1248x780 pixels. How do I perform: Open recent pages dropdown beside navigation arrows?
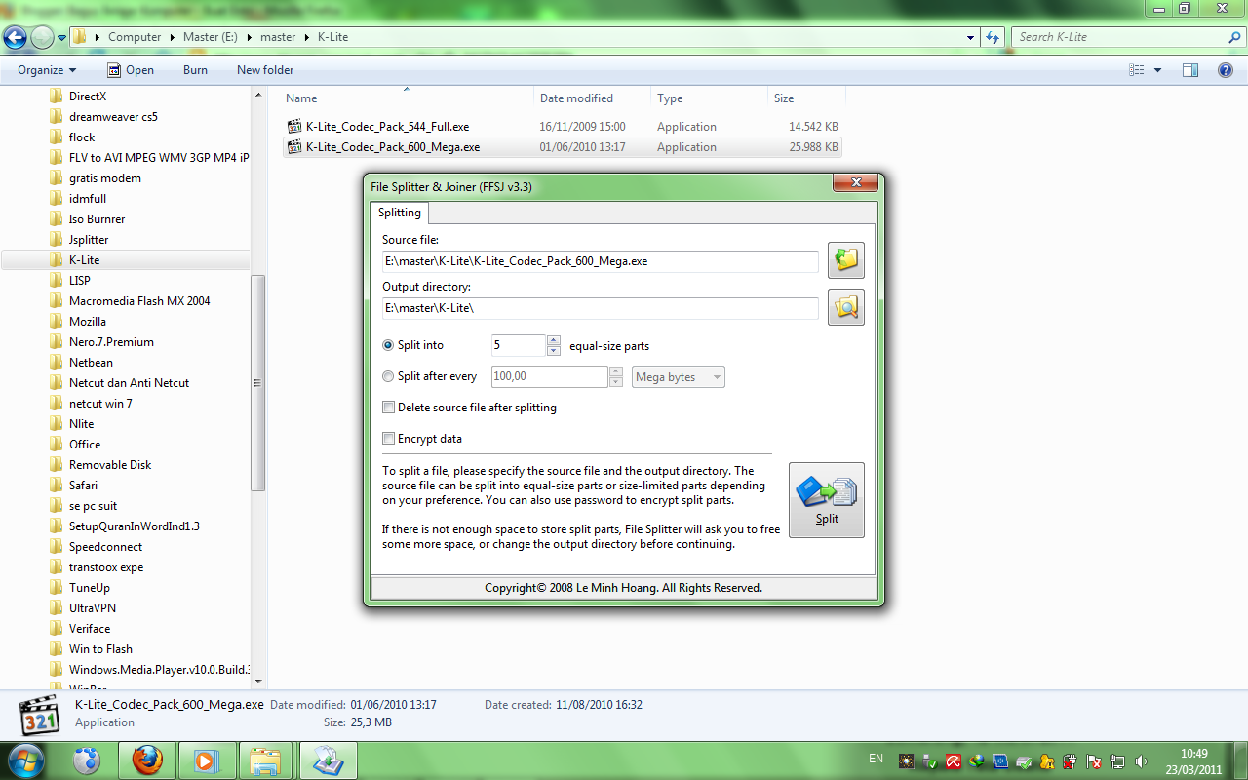click(62, 38)
